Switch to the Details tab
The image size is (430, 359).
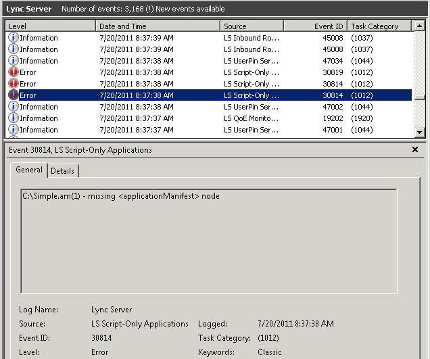(62, 171)
